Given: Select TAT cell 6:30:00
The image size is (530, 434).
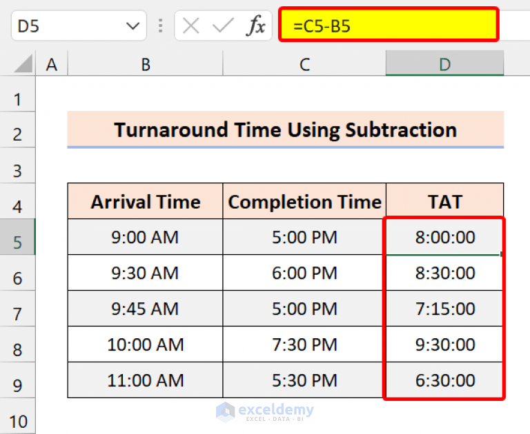Looking at the screenshot, I should pyautogui.click(x=445, y=380).
